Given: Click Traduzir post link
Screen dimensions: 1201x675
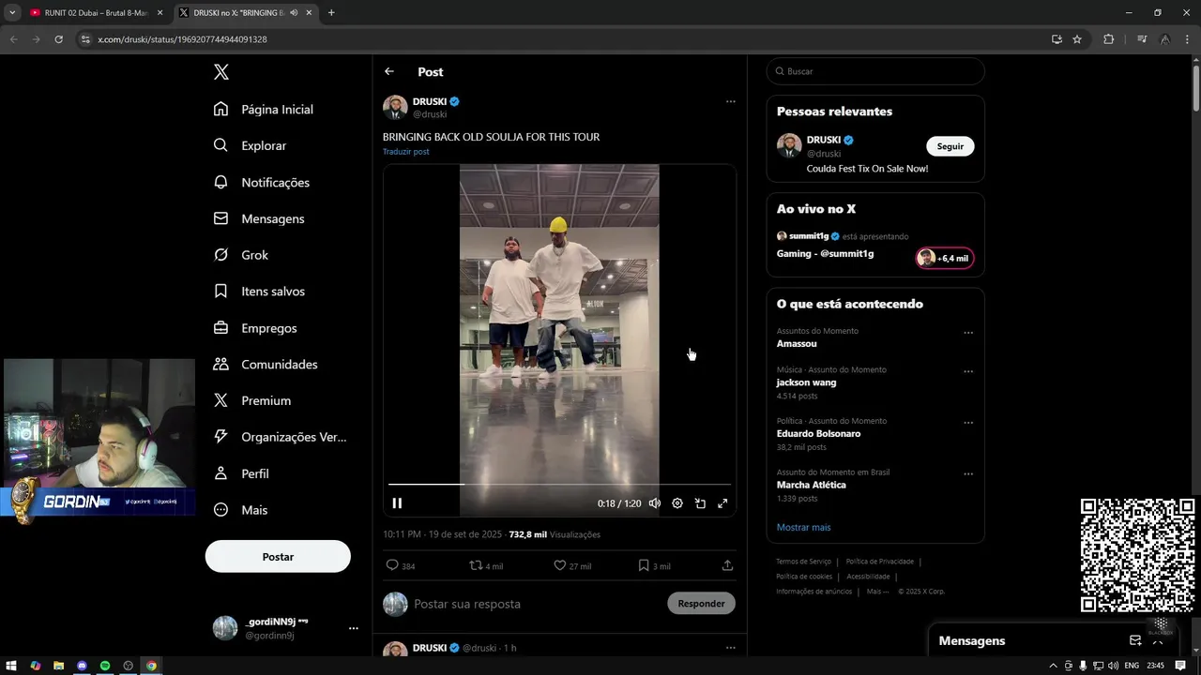Looking at the screenshot, I should [x=406, y=152].
